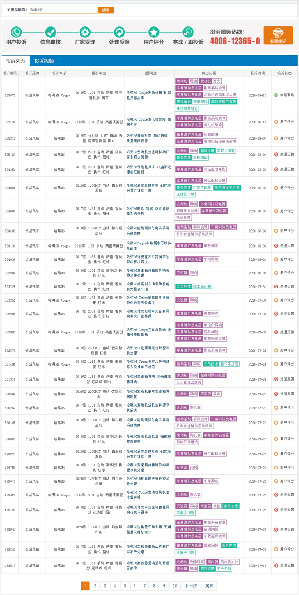Image resolution: width=299 pixels, height=595 pixels.
Task: Click the 完成/再投诉 pencil icon
Action: [x=188, y=32]
